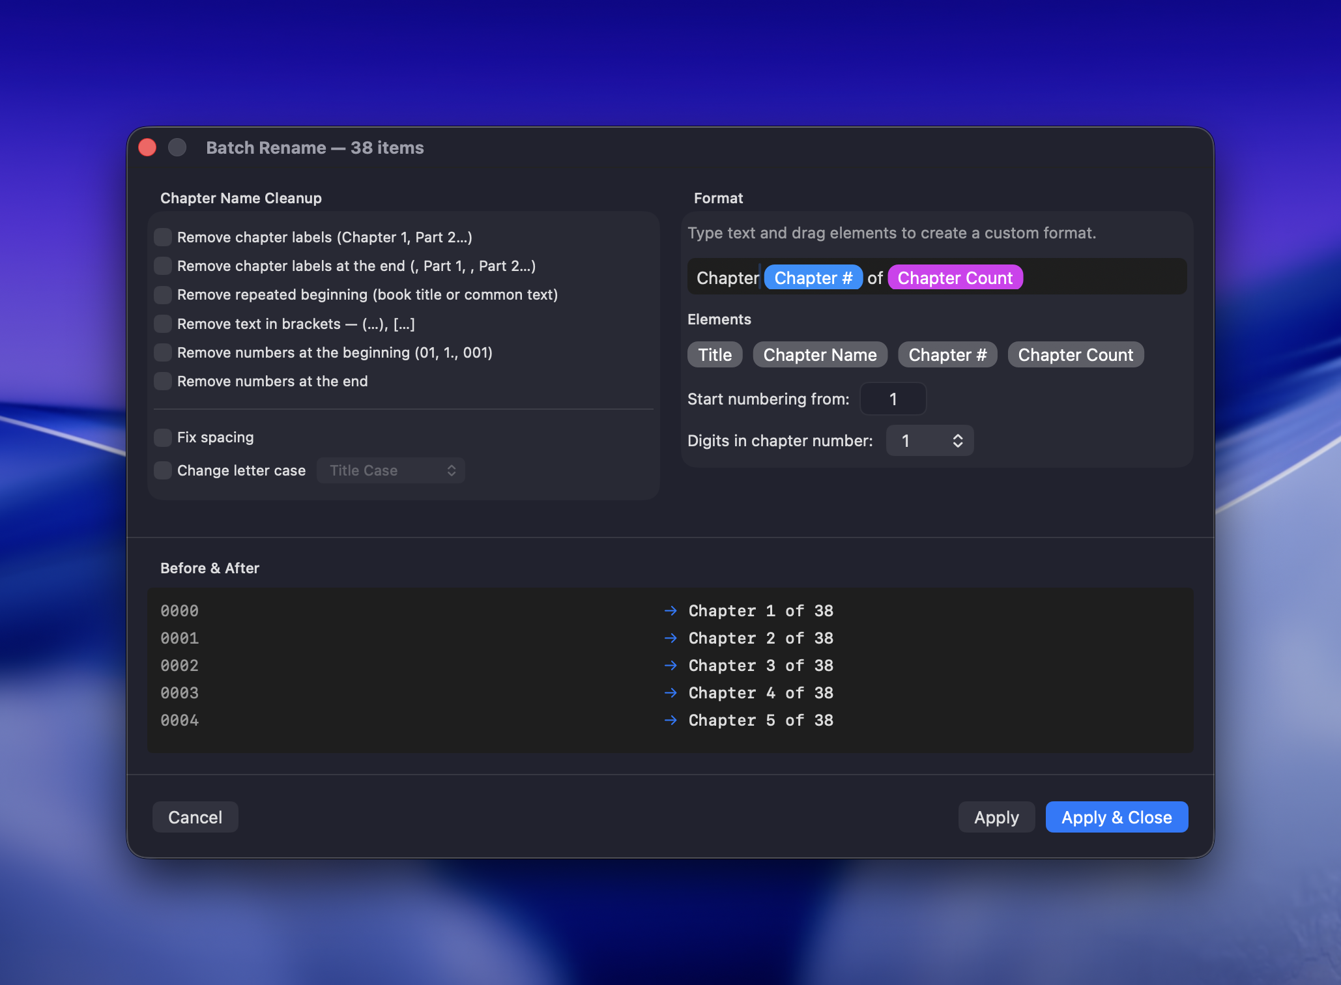1341x985 pixels.
Task: Click the gray Chapter # element pill
Action: (x=947, y=355)
